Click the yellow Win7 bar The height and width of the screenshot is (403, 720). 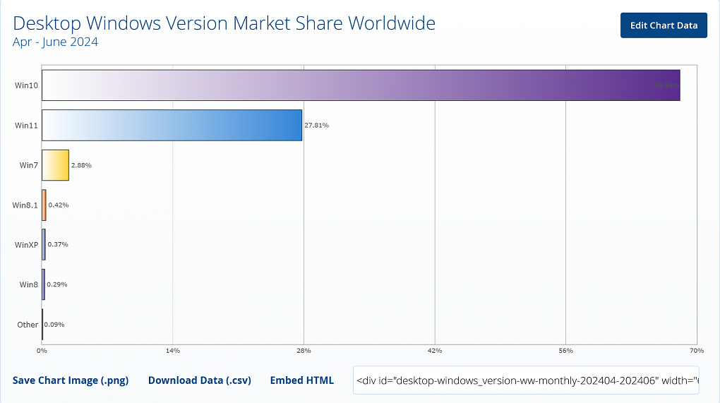pos(55,165)
